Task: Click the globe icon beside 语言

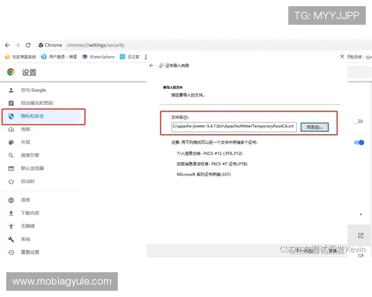Action: (11, 200)
